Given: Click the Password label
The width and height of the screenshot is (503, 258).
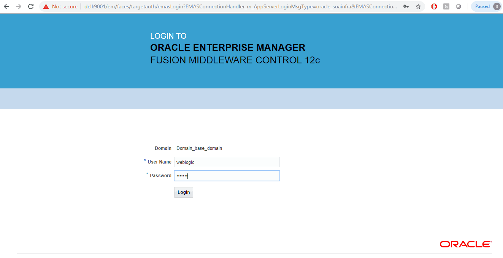Looking at the screenshot, I should coord(160,176).
